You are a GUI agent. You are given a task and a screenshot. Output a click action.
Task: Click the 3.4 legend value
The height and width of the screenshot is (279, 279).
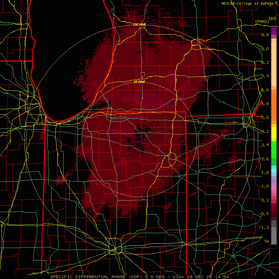(265, 145)
